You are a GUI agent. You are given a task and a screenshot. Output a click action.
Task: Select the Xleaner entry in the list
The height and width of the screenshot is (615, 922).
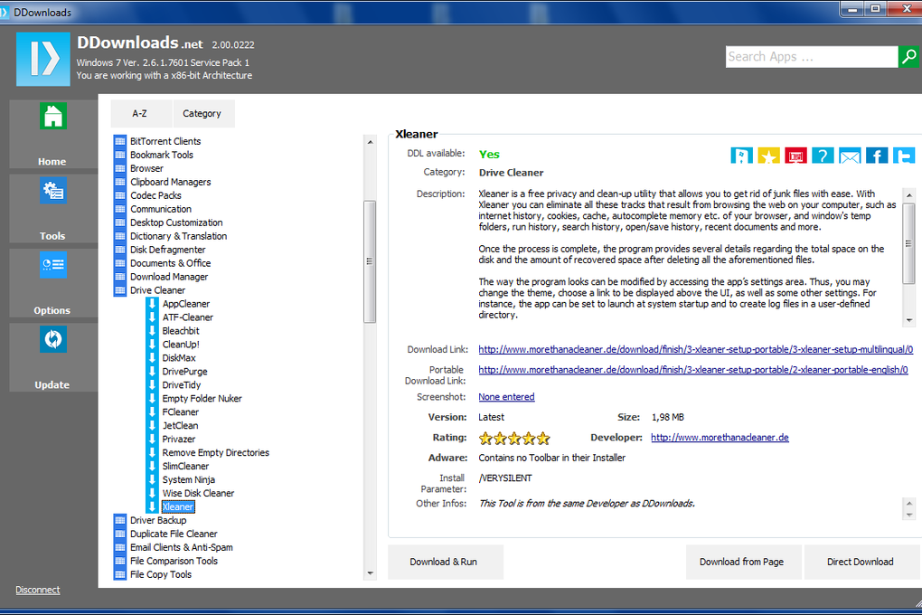[x=177, y=506]
